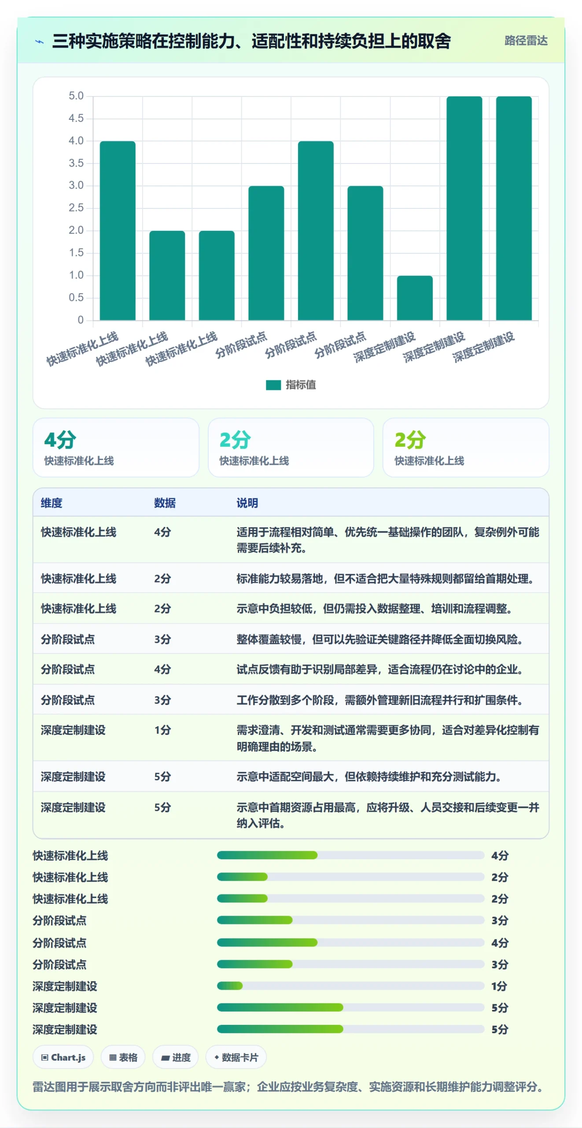Viewport: 582px width, 1128px height.
Task: Click the grid icon in the 表格 chip
Action: click(113, 1057)
